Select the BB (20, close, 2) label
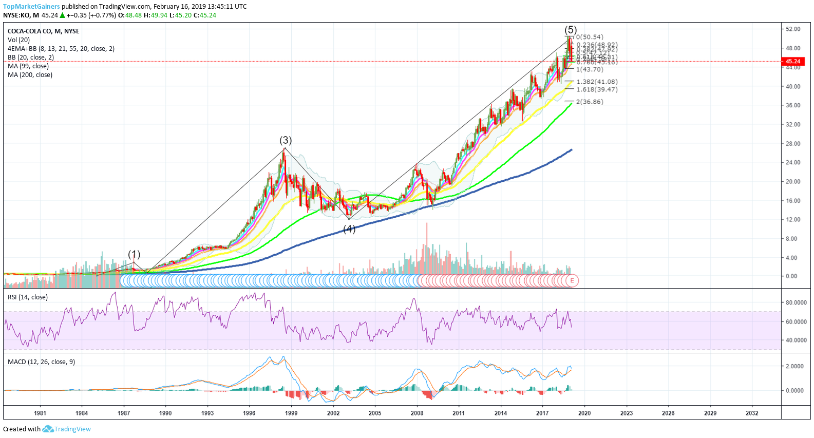 (31, 58)
